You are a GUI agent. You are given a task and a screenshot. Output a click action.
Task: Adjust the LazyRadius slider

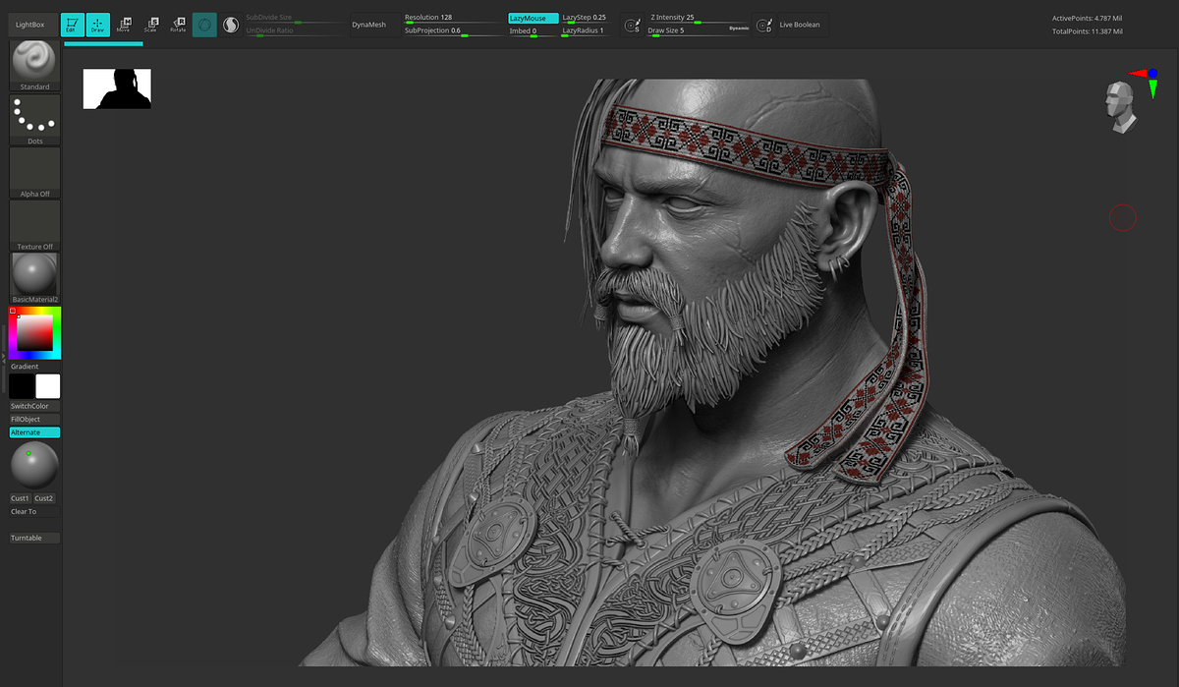585,31
